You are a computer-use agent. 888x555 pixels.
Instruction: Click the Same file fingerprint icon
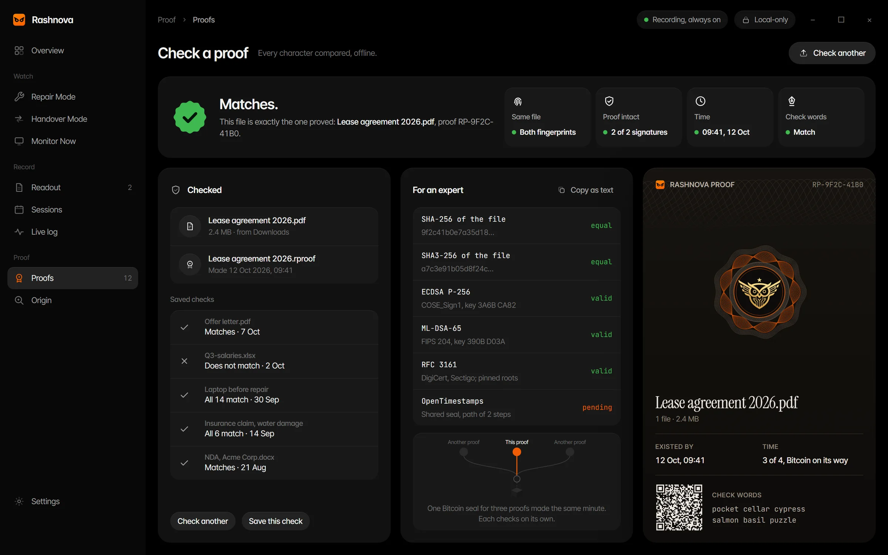point(518,101)
